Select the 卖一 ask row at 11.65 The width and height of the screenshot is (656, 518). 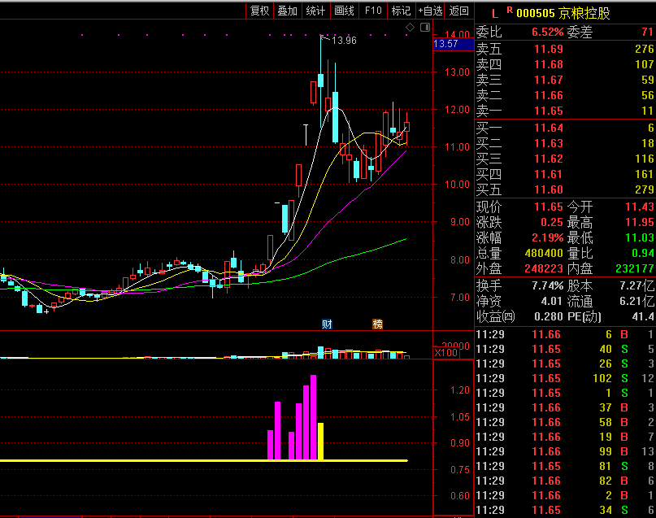click(x=565, y=111)
